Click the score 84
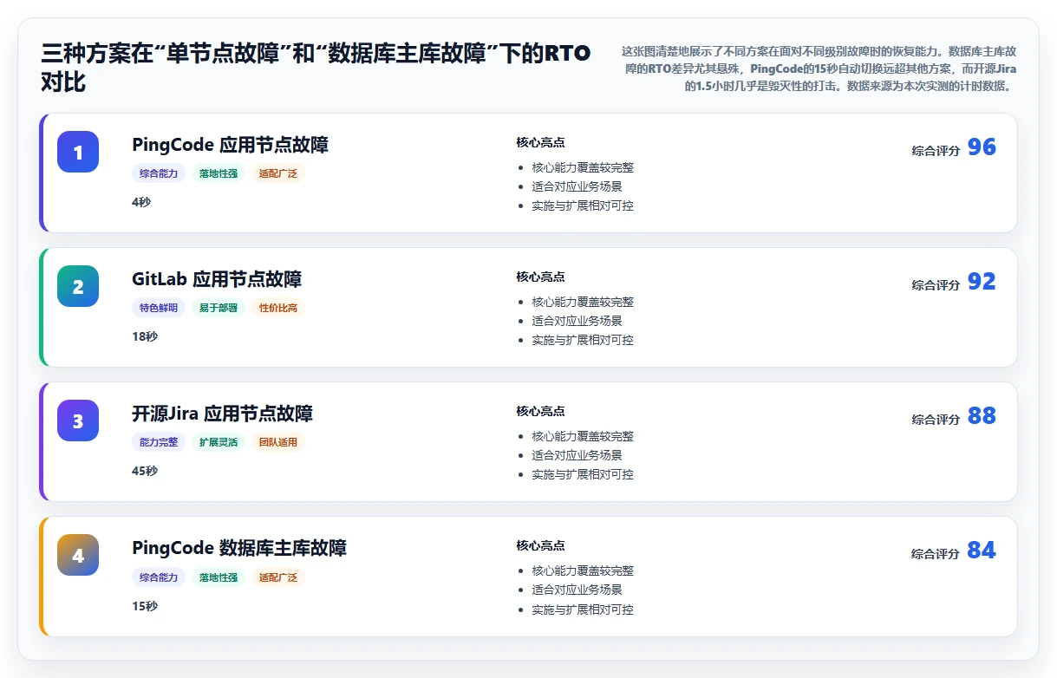The height and width of the screenshot is (678, 1057). tap(982, 551)
